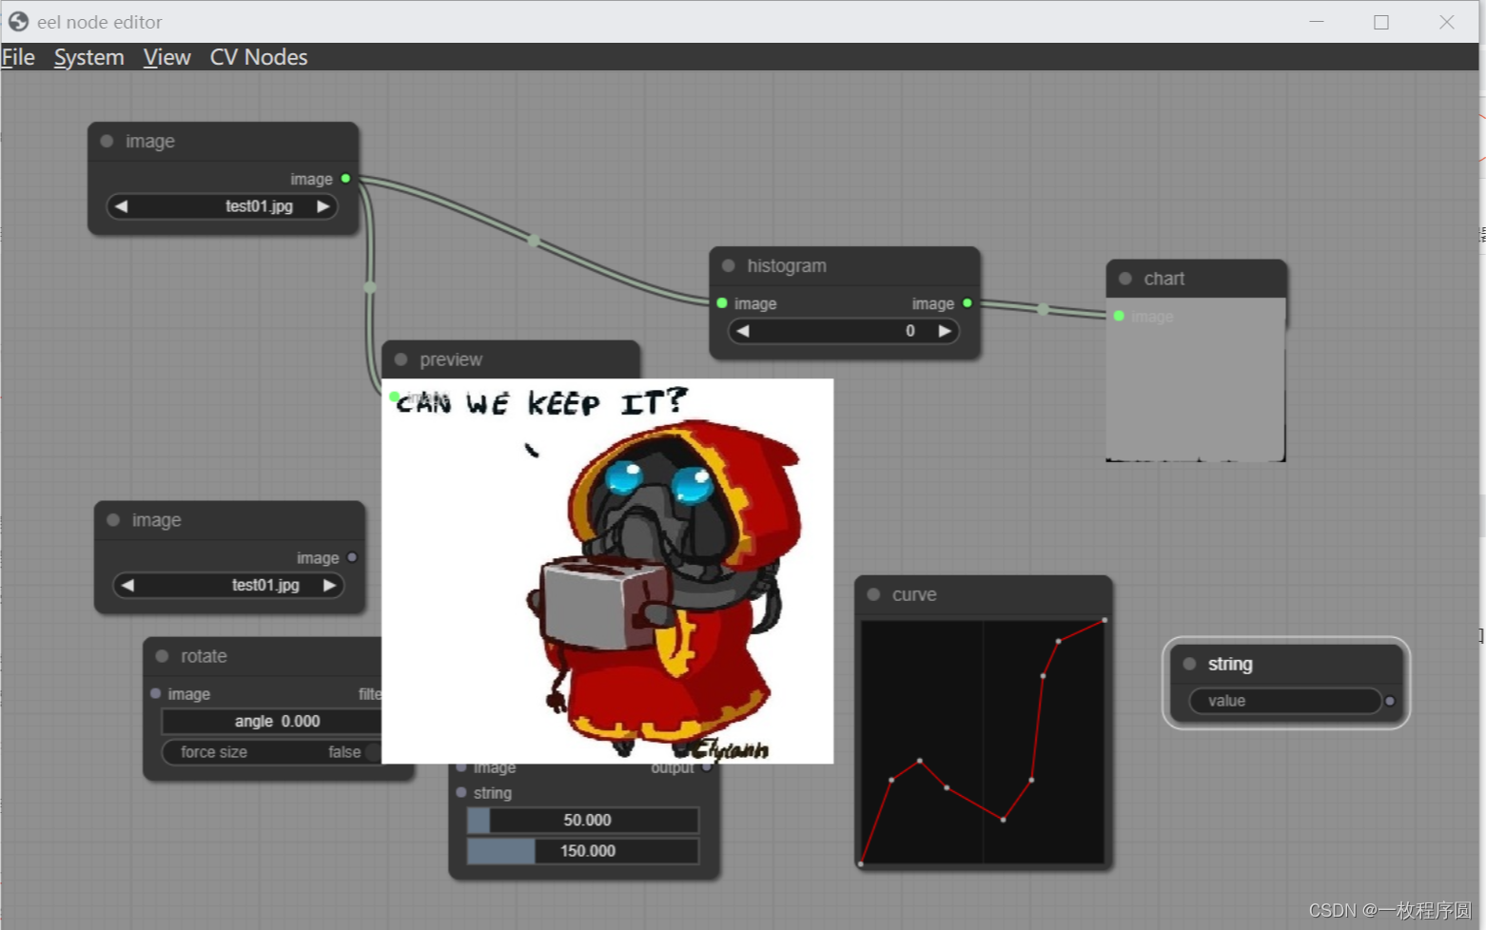The width and height of the screenshot is (1486, 930).
Task: Click the image input socket on the histogram node
Action: 722,302
